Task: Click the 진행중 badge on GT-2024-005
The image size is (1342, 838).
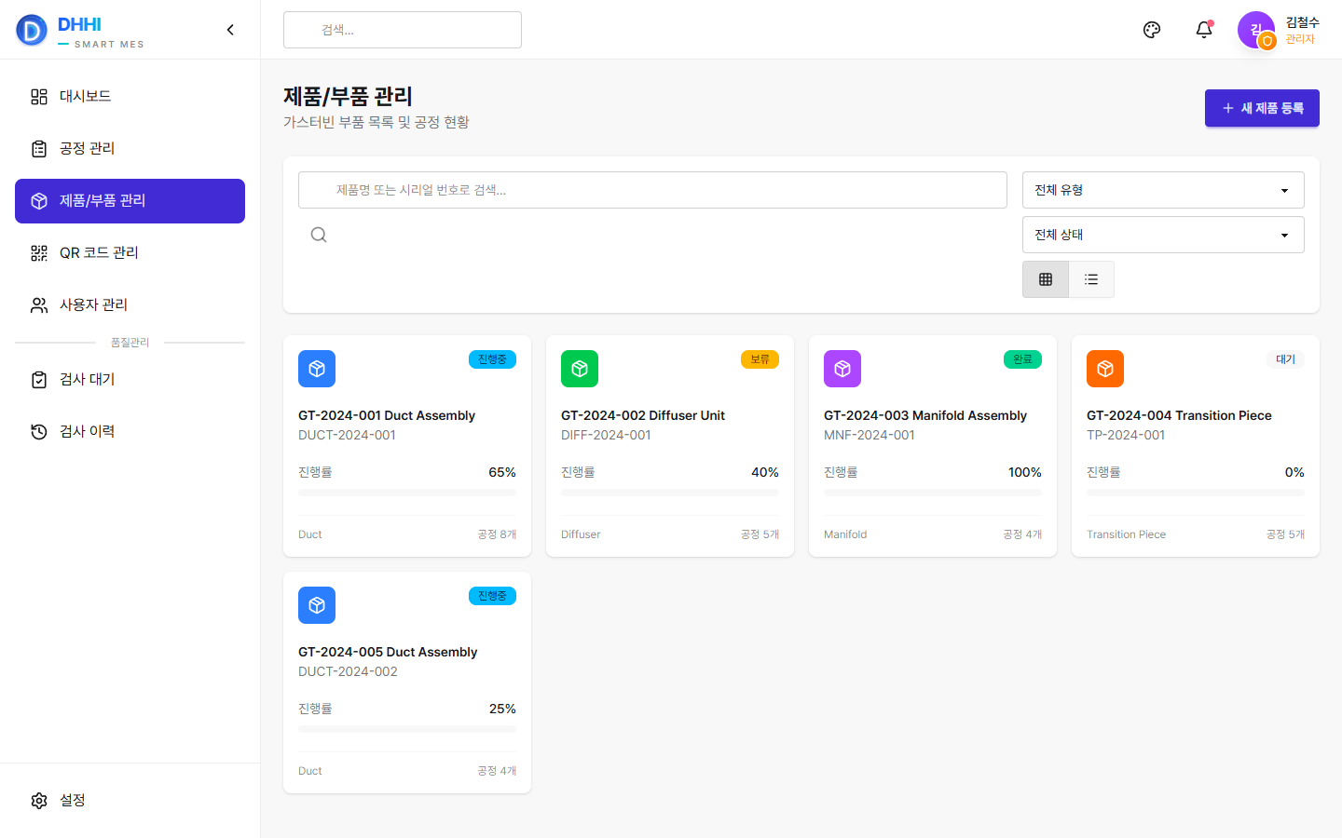Action: pyautogui.click(x=492, y=596)
